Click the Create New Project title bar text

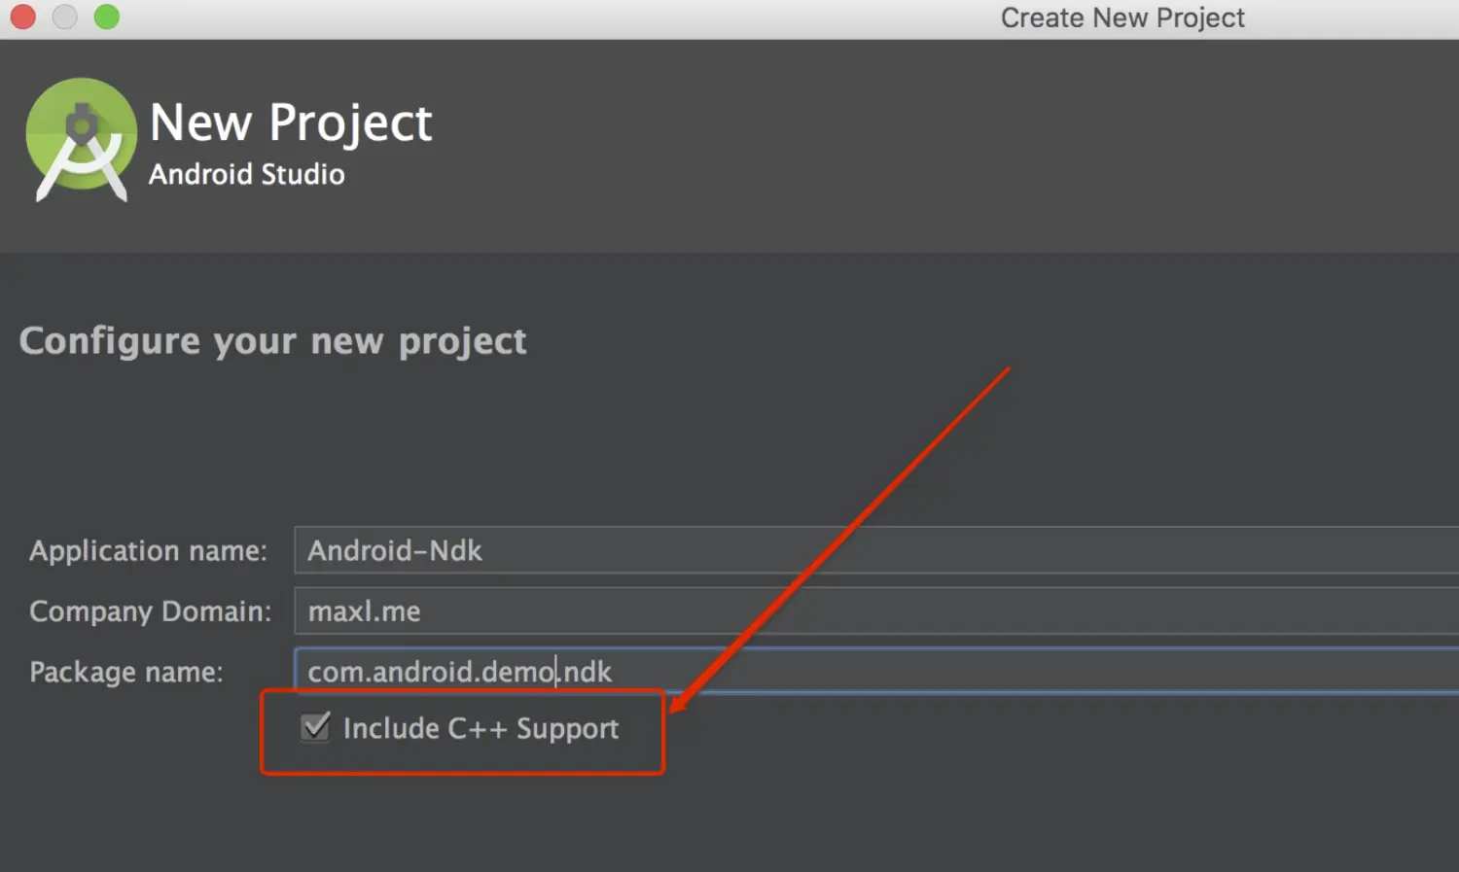click(1122, 17)
